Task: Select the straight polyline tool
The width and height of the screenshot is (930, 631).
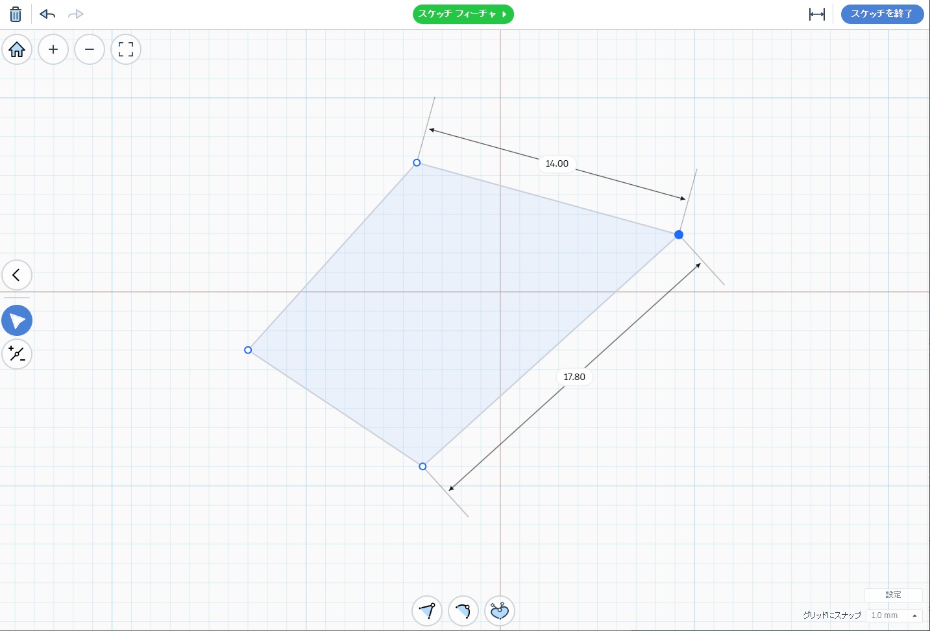Action: tap(427, 611)
